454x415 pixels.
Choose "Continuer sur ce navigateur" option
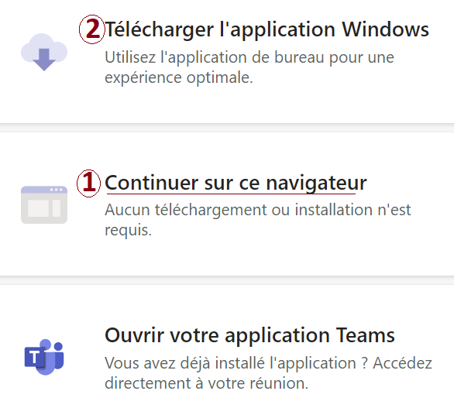tap(236, 183)
